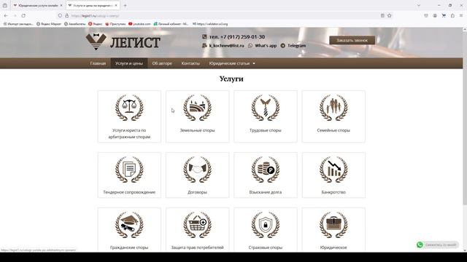Viewport: 467px width, 262px height.
Task: Open the Авиабилеты bookmark
Action: point(74,24)
